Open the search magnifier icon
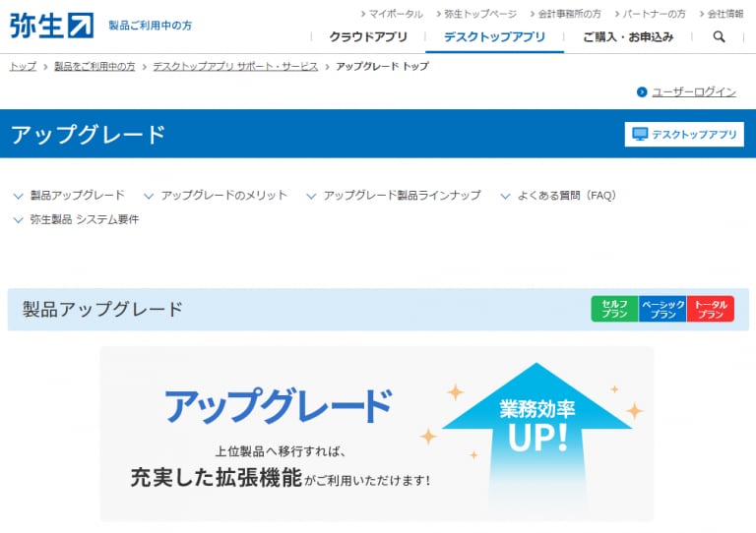The width and height of the screenshot is (756, 533). tap(719, 36)
